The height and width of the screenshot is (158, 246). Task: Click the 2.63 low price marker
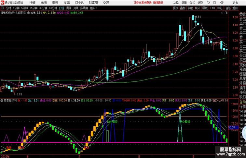coord(19,94)
